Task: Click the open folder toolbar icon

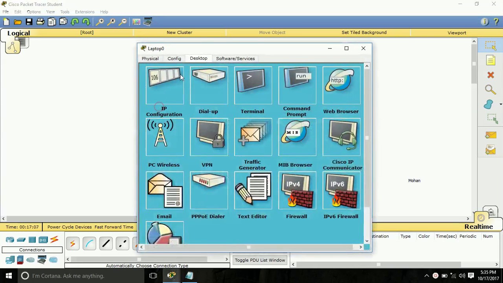Action: [x=18, y=22]
